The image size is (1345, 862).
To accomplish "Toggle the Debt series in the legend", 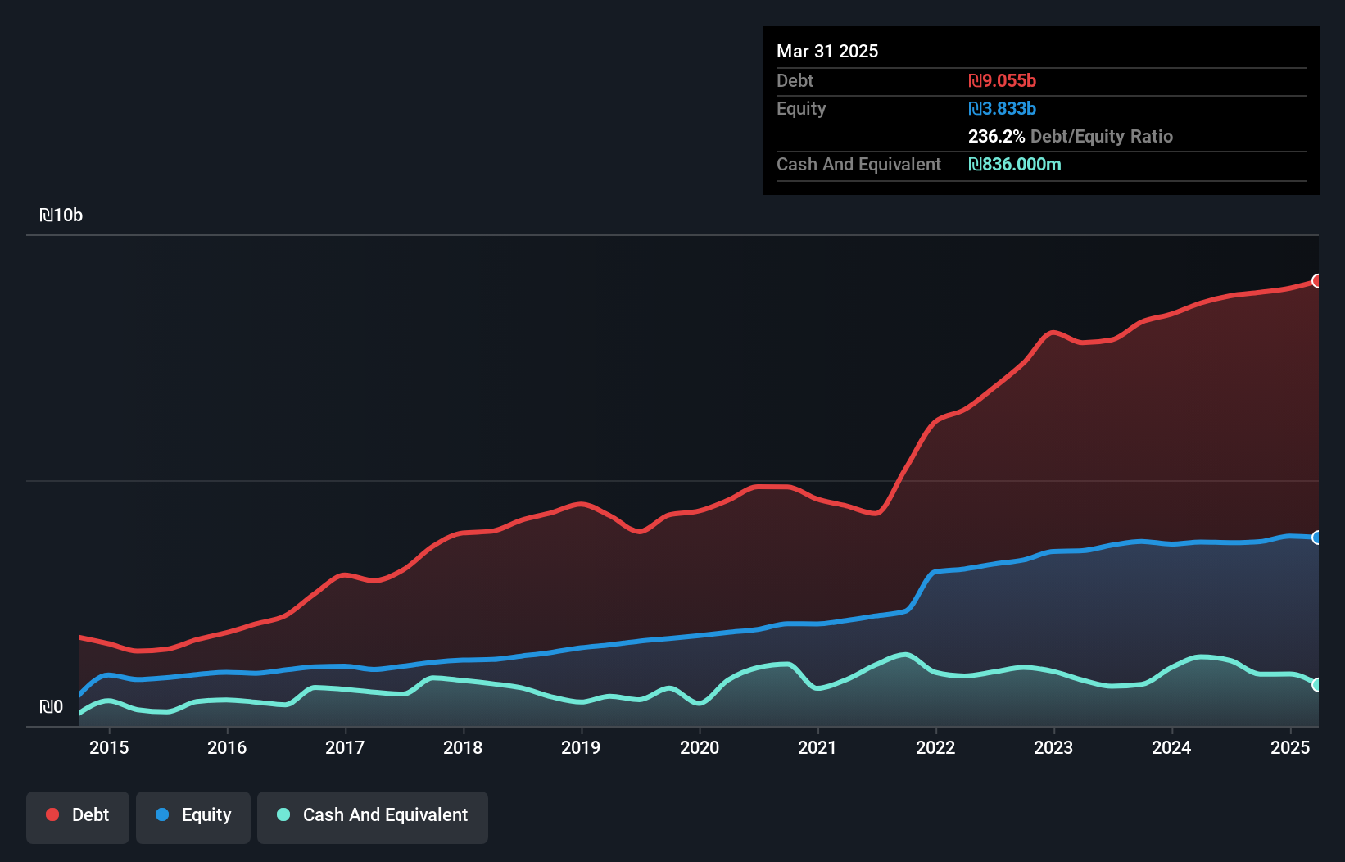I will click(x=78, y=817).
